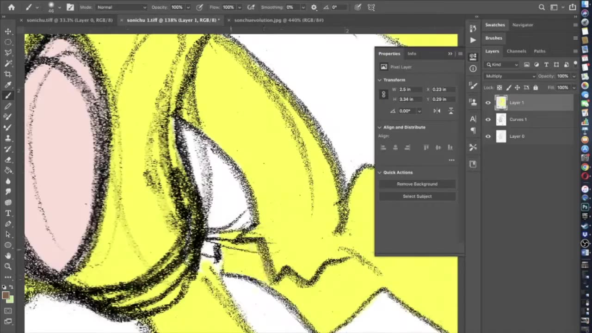Screen dimensions: 592x333
Task: Select the Path Selection tool
Action: 8,234
